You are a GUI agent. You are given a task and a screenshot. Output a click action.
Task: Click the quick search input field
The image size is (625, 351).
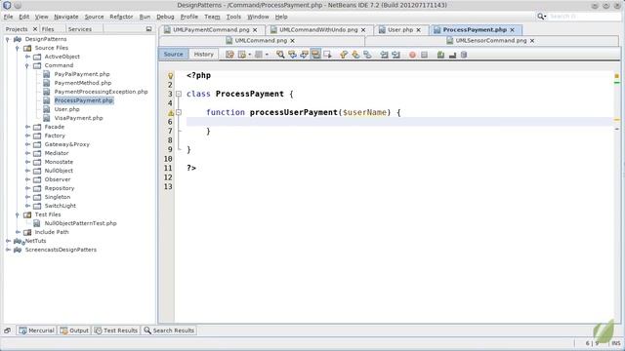[584, 17]
